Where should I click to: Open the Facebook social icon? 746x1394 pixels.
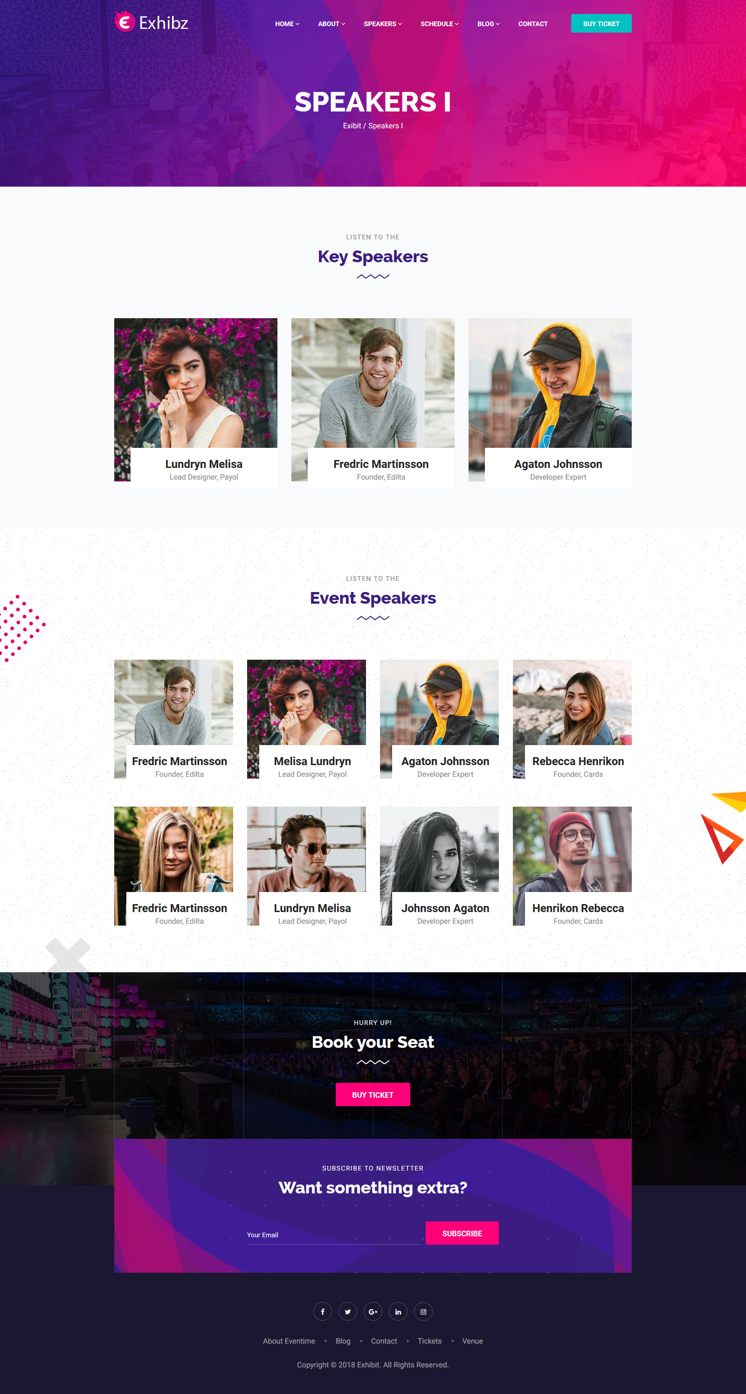(323, 1311)
